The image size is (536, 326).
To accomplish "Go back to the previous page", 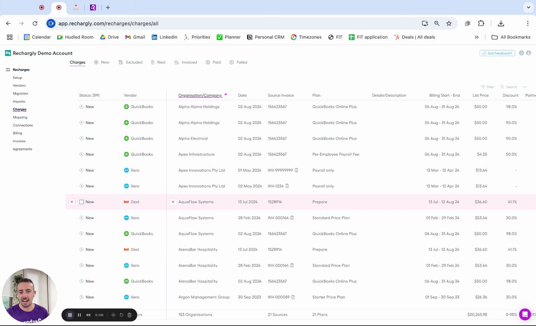I will [x=8, y=23].
